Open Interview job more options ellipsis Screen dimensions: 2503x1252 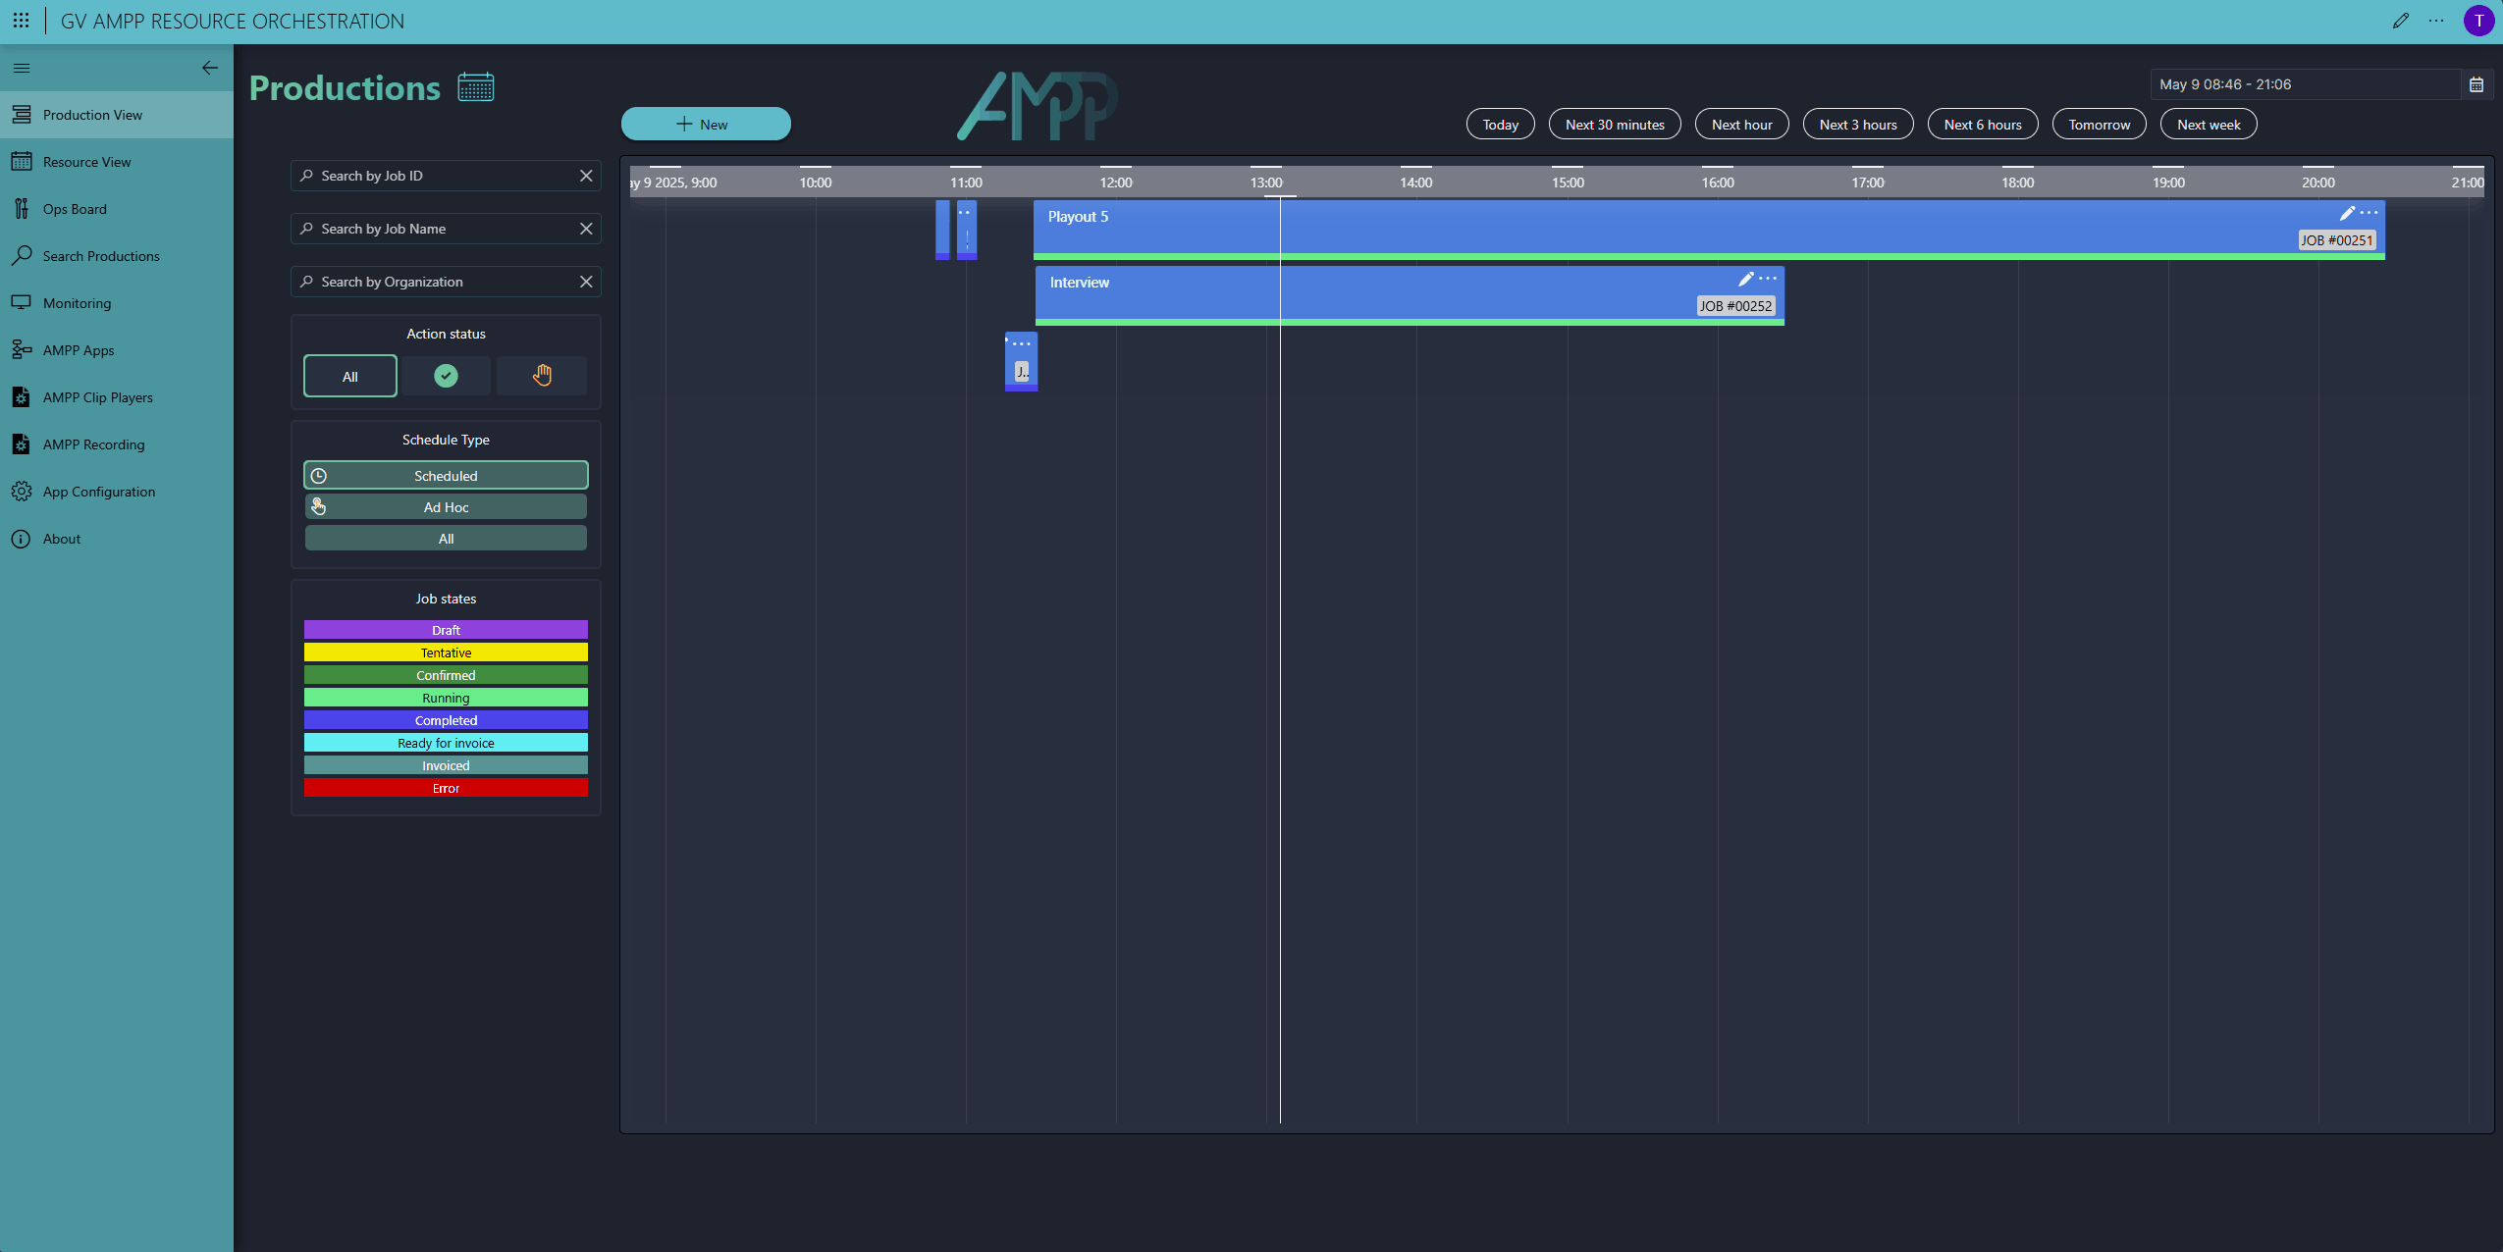coord(1768,279)
